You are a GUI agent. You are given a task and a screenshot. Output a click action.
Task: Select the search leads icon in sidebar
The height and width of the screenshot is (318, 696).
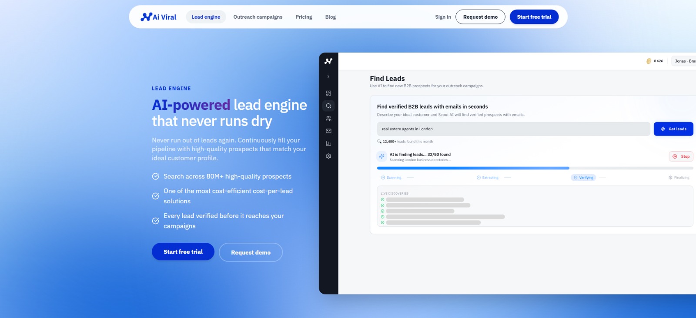coord(328,106)
